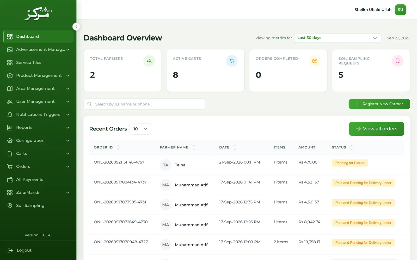Select Configuration in sidebar
The width and height of the screenshot is (417, 260).
(x=38, y=141)
